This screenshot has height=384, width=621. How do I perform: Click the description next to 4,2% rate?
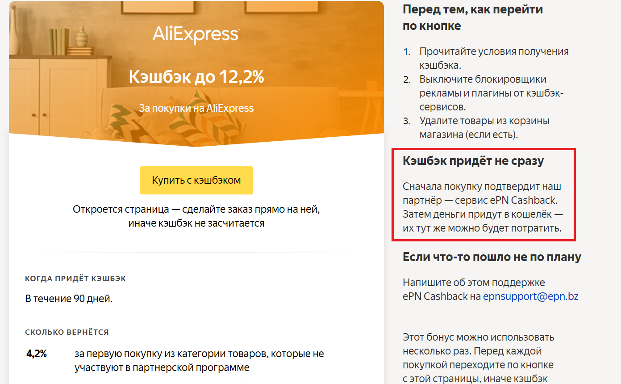coord(199,361)
